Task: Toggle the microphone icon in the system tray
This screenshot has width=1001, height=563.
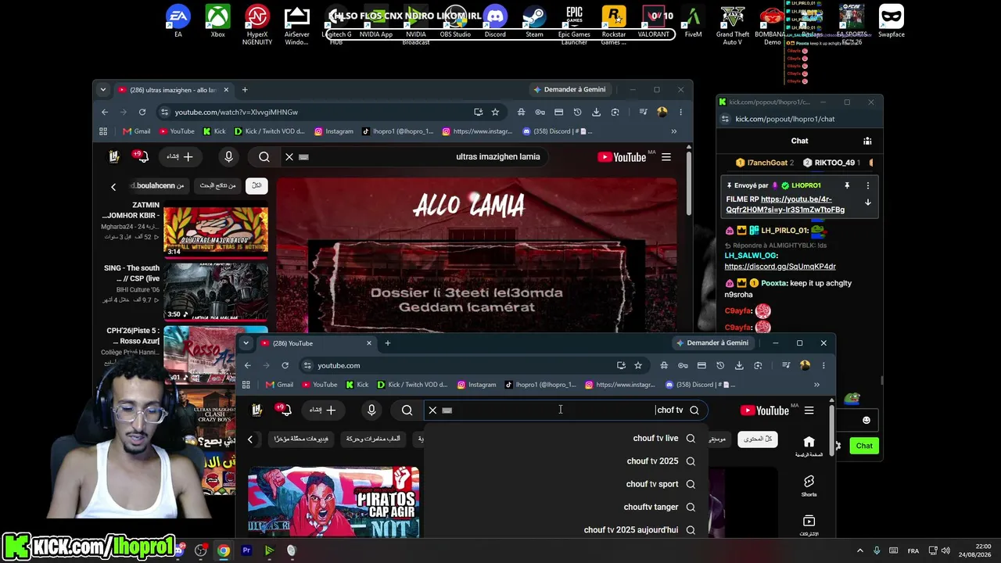Action: click(876, 550)
